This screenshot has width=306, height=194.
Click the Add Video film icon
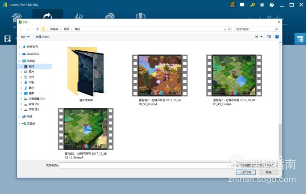pyautogui.click(x=8, y=39)
